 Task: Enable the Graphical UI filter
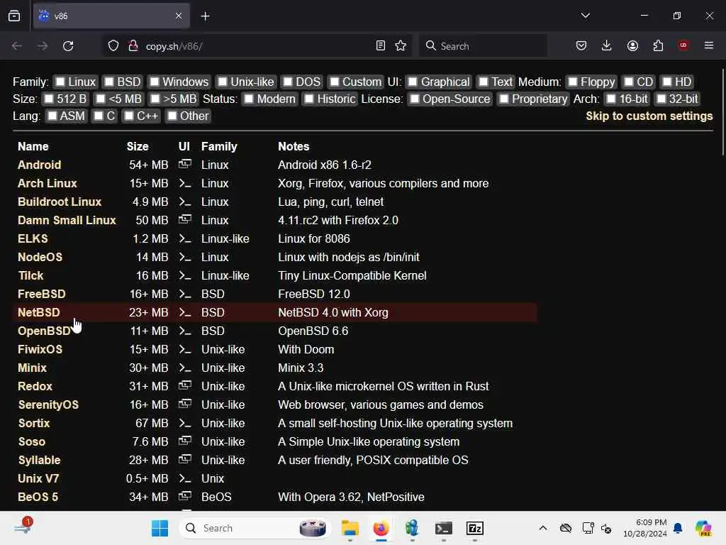(x=413, y=82)
